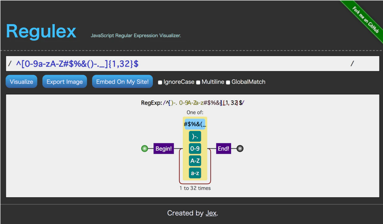Click the Regulex logo title
The image size is (383, 224).
click(41, 31)
